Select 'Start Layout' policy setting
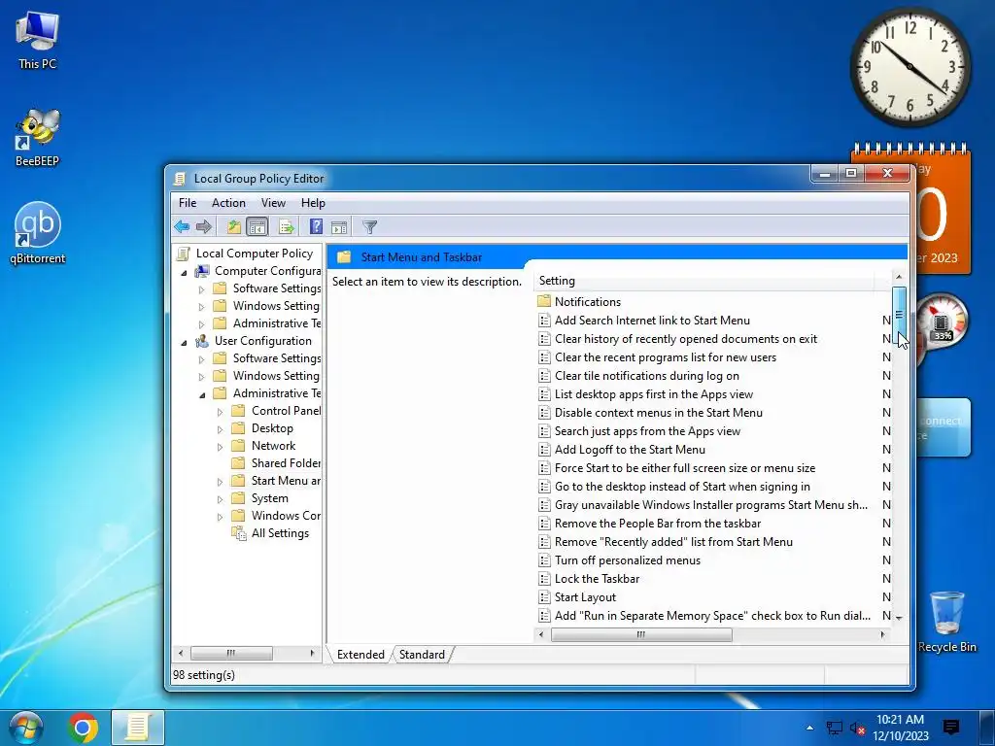995x746 pixels. (x=585, y=597)
